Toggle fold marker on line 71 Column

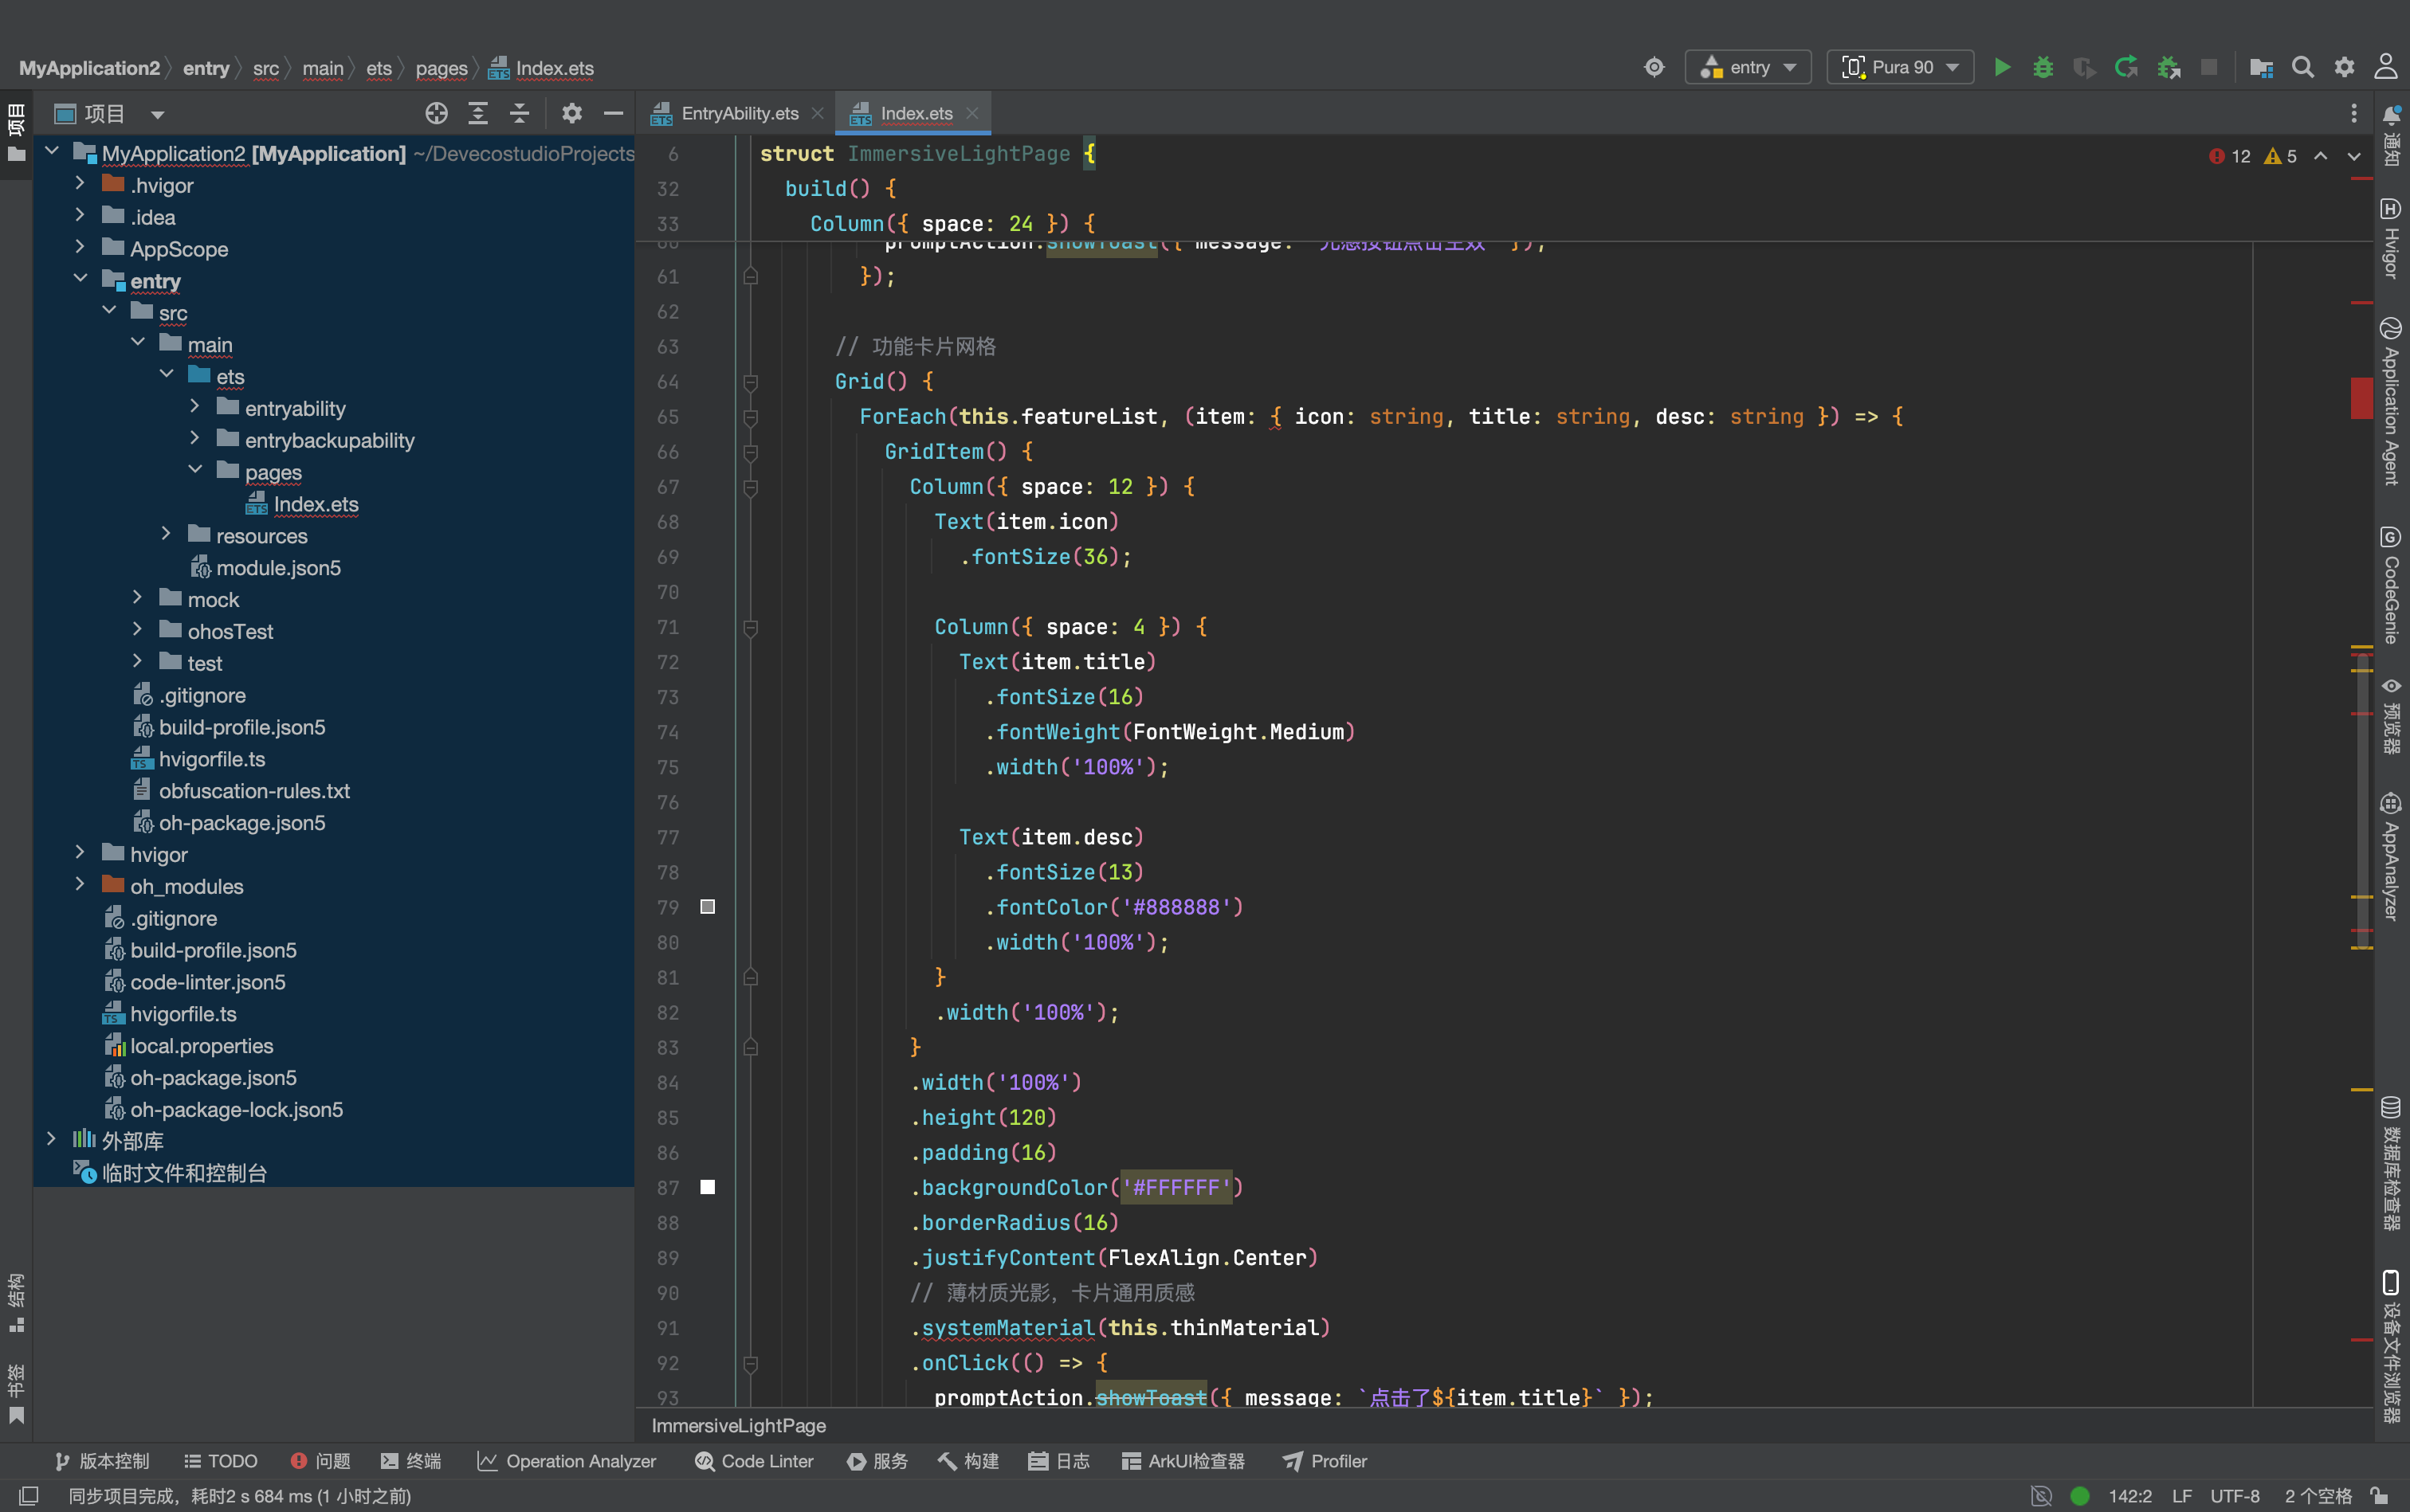point(750,627)
